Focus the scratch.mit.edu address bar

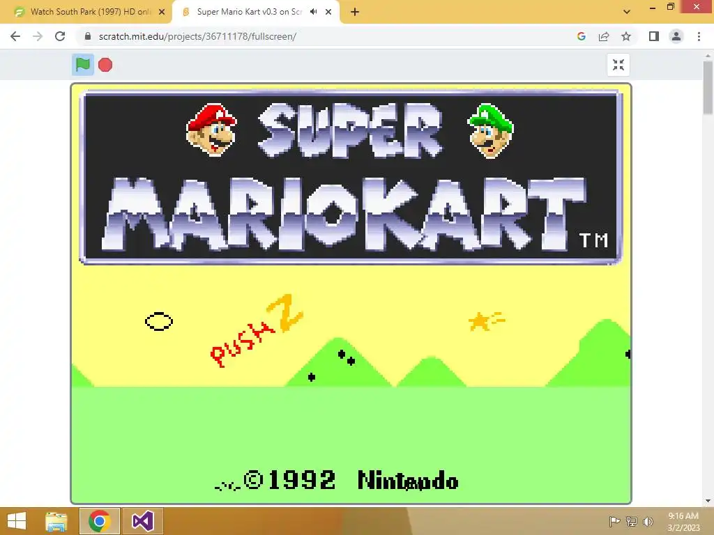coord(197,36)
